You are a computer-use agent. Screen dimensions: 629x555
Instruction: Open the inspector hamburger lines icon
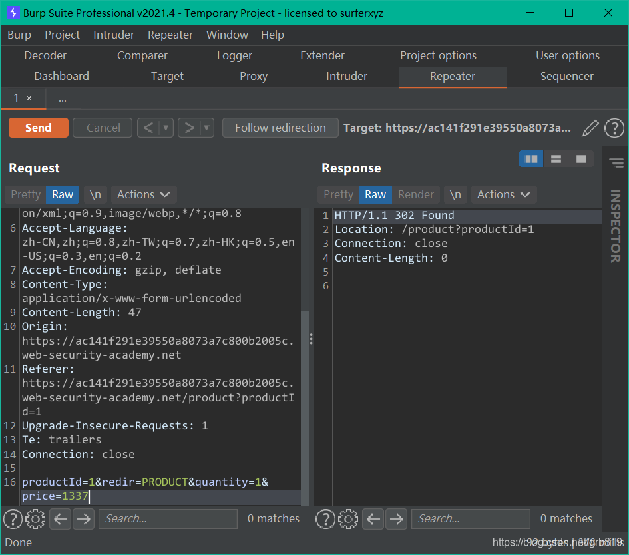click(x=616, y=163)
